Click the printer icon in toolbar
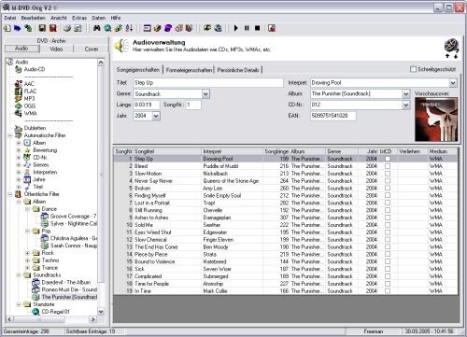This screenshot has height=337, width=467. tap(67, 28)
